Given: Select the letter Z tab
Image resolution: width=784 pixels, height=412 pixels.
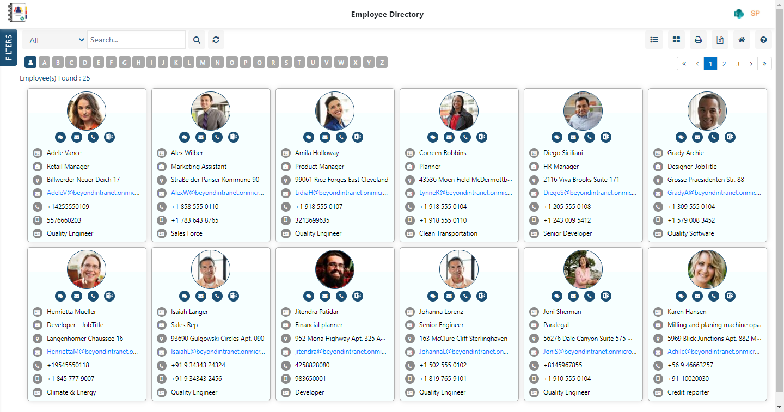Looking at the screenshot, I should (382, 62).
